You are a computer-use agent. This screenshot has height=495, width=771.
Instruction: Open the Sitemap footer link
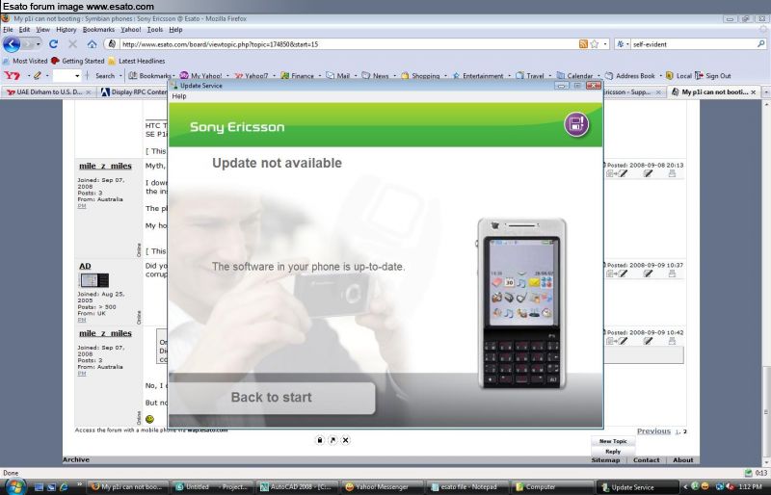[x=605, y=460]
